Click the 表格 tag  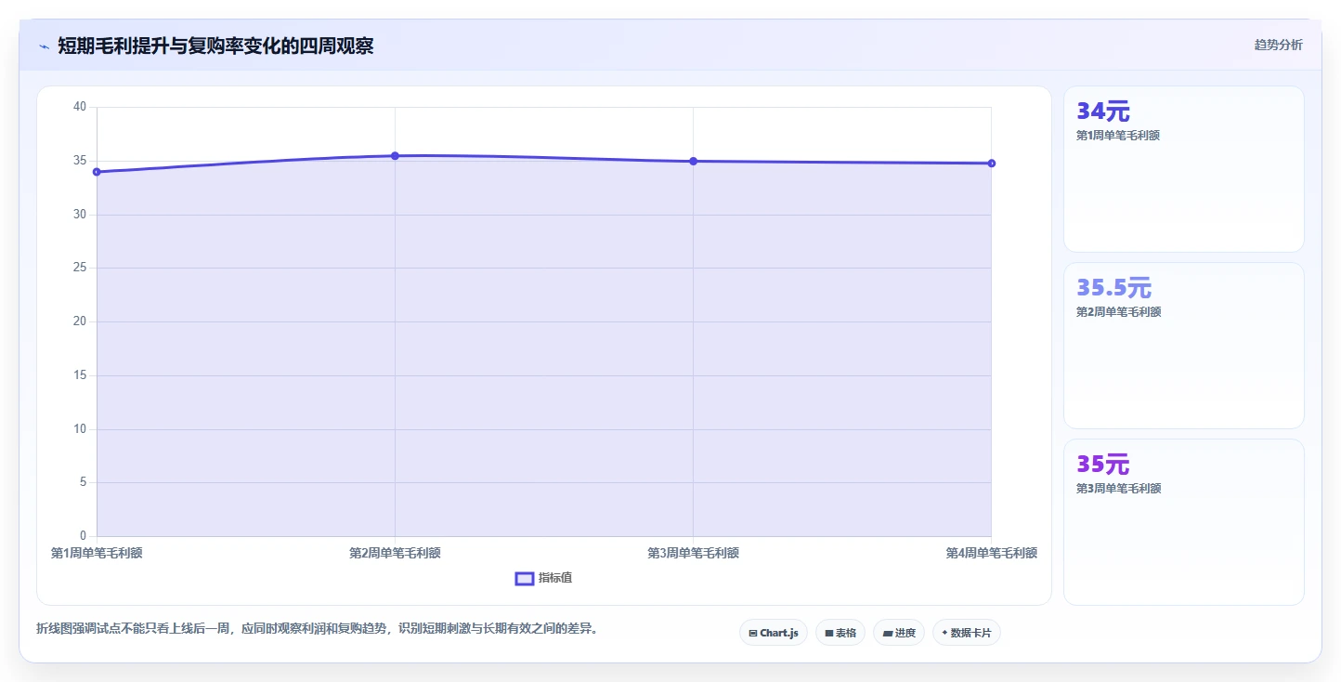(840, 633)
